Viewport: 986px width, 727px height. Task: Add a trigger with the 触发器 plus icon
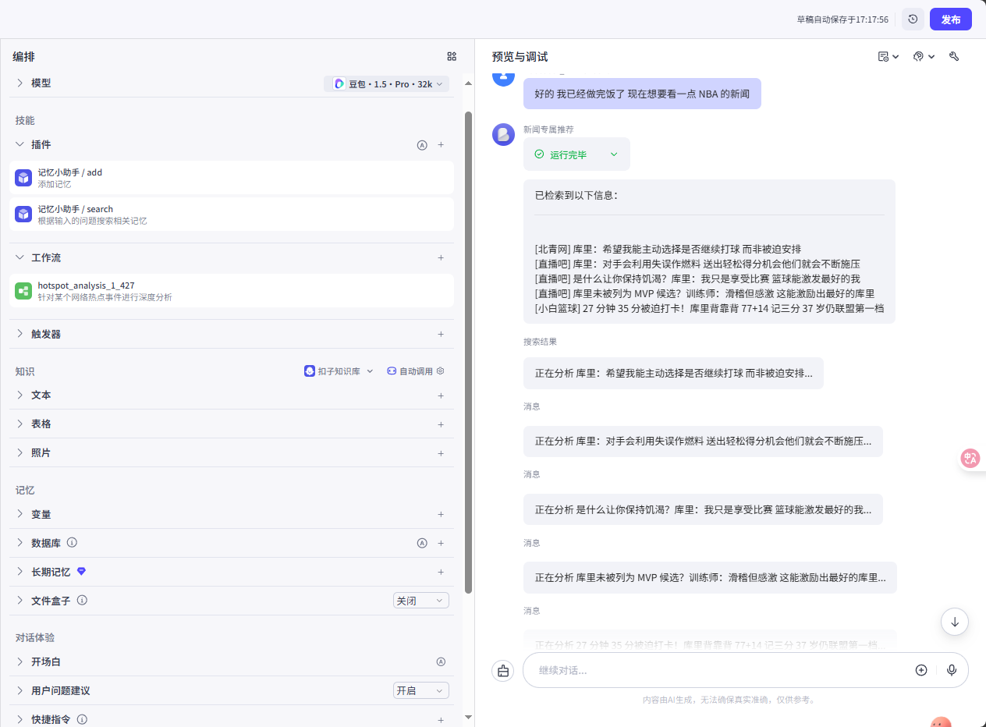[441, 334]
